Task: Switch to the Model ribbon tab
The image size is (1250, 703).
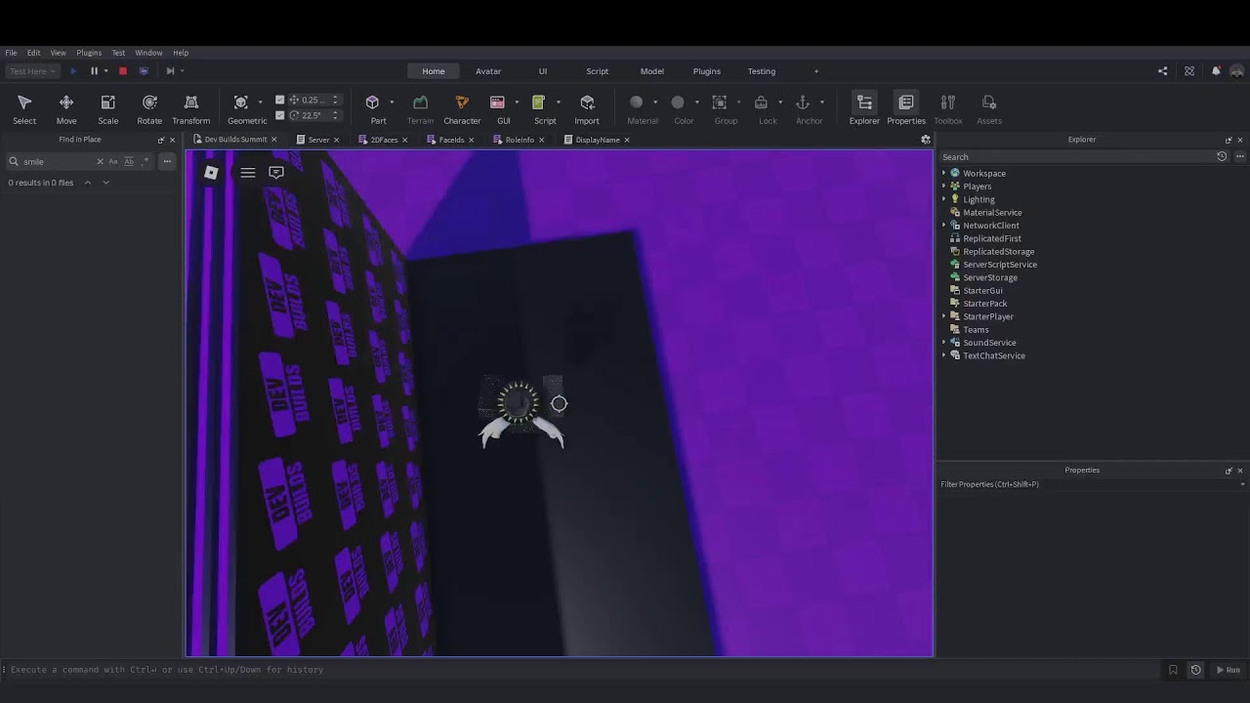Action: tap(652, 71)
